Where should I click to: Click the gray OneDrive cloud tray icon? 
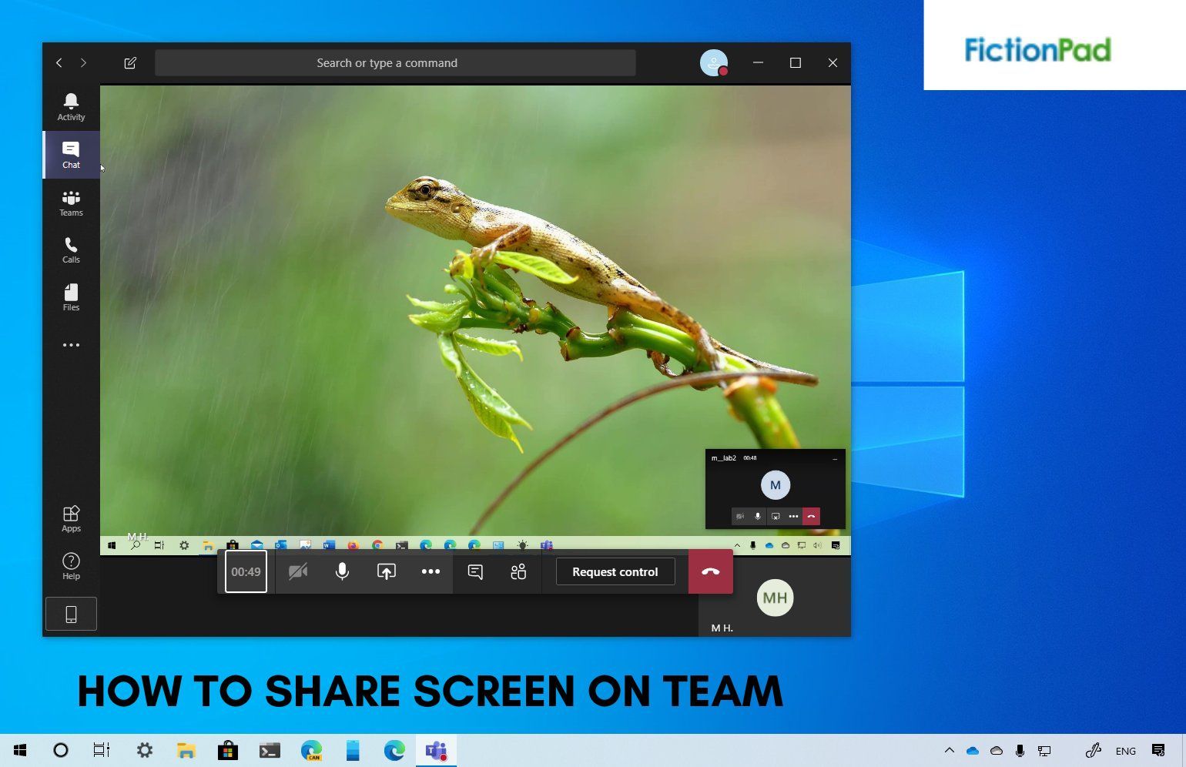coord(997,750)
